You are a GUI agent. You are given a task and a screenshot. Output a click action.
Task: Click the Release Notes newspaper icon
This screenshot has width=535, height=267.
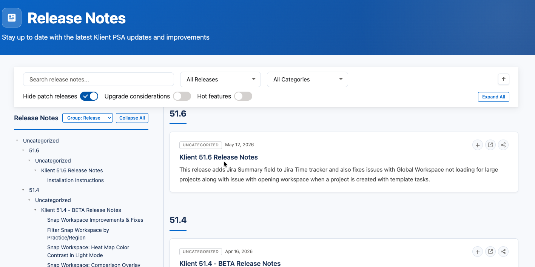[x=12, y=18]
